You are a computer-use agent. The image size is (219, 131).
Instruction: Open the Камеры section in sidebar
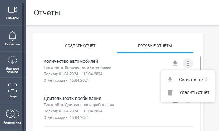tap(12, 13)
